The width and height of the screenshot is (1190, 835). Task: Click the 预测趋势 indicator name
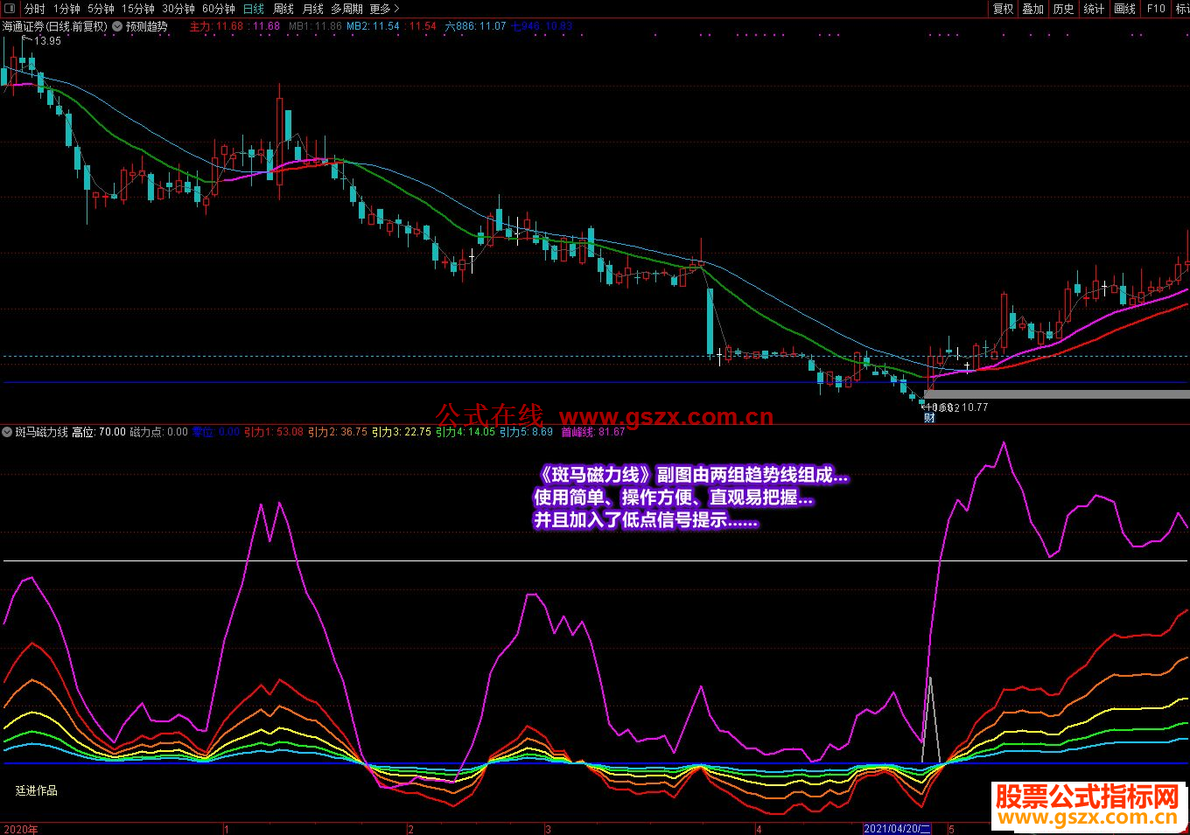(147, 26)
